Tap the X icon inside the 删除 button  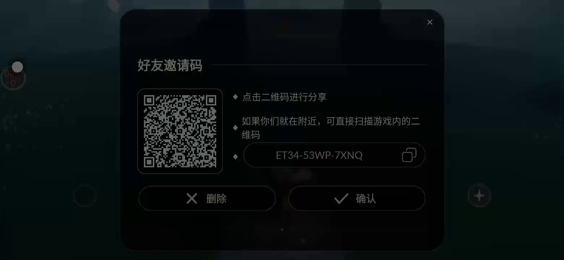(x=192, y=198)
